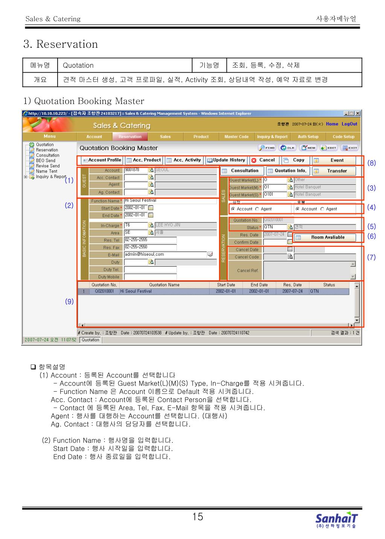The height and width of the screenshot is (539, 385).
Task: Click the EDIT toolbar button
Action: 329,148
